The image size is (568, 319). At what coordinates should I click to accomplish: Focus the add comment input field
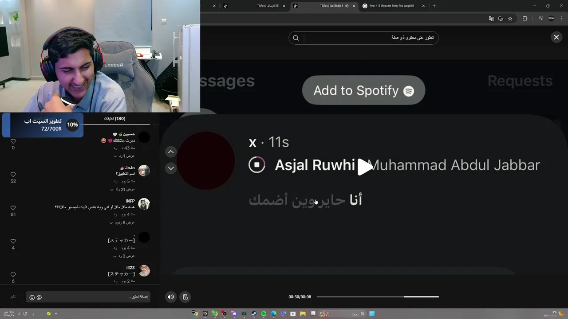tap(88, 297)
